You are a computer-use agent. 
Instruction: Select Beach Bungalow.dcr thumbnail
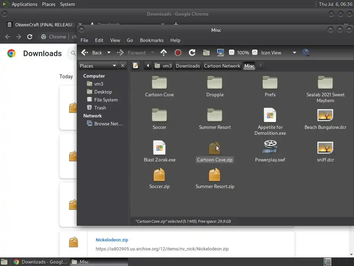click(325, 115)
